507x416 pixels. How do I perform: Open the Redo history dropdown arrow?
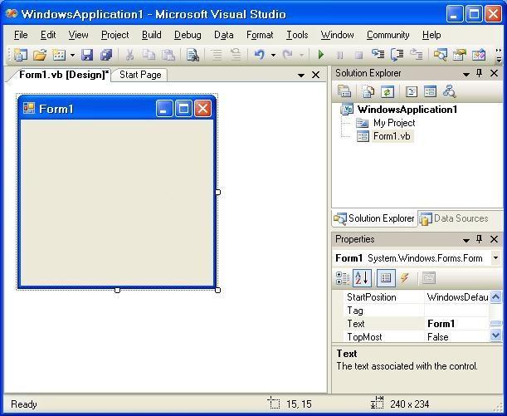[x=301, y=56]
